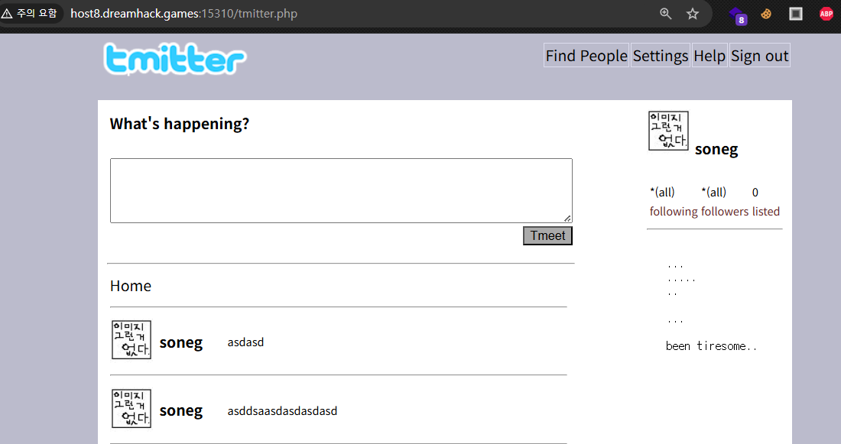Click the bookmark star icon
Screen dimensions: 841x444
[x=693, y=14]
